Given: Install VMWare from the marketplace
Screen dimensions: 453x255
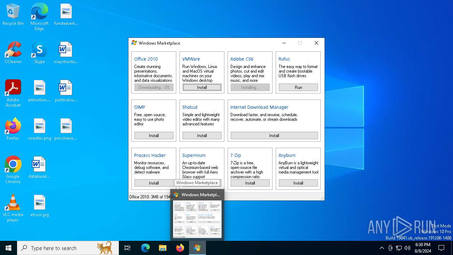Looking at the screenshot, I should coord(202,87).
